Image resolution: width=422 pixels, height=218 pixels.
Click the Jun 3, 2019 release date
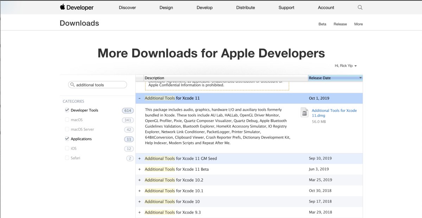click(x=319, y=169)
